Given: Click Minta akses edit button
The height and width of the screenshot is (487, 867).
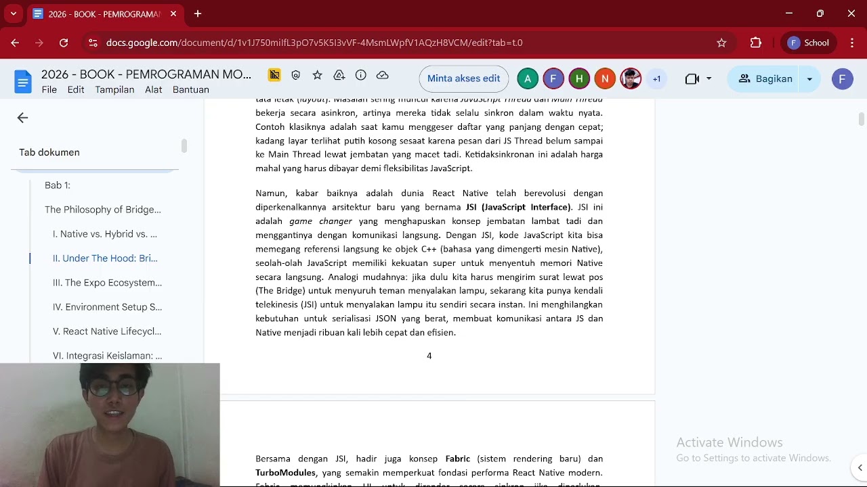Looking at the screenshot, I should click(464, 79).
